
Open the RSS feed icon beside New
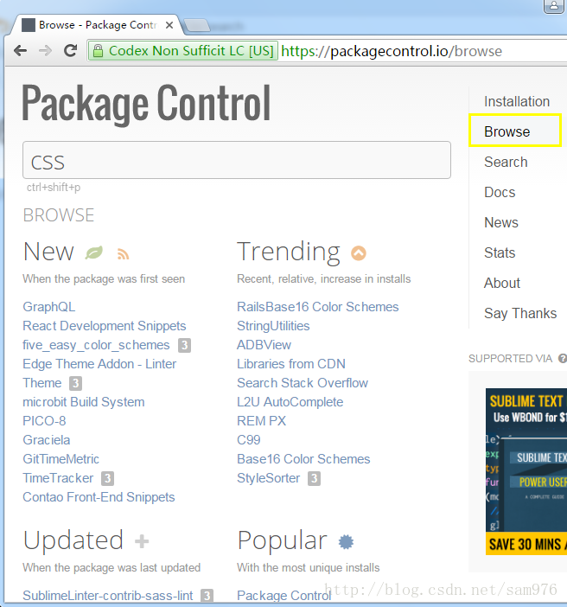123,254
